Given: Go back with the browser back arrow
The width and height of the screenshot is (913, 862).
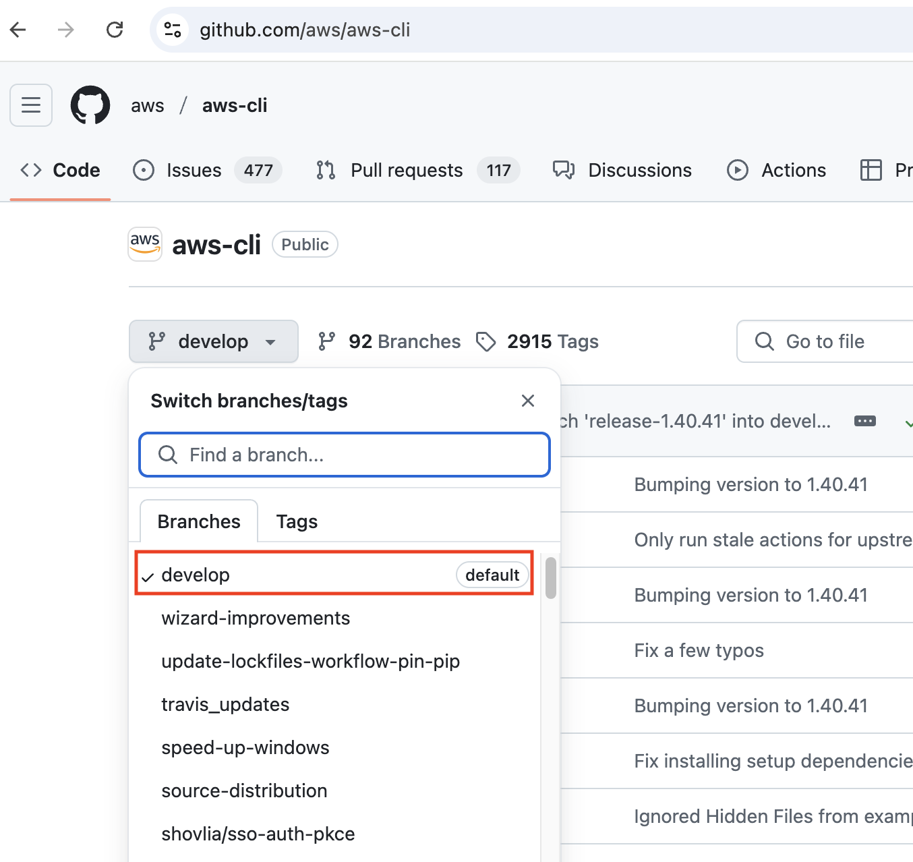Looking at the screenshot, I should [x=18, y=30].
